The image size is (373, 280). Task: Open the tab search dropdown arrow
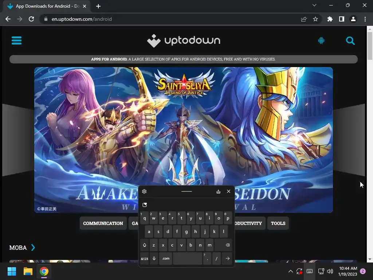coord(314,5)
